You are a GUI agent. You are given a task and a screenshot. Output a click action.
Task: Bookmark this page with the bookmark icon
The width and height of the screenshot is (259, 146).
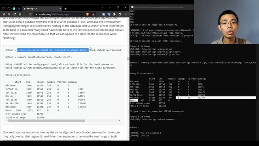coord(30,15)
